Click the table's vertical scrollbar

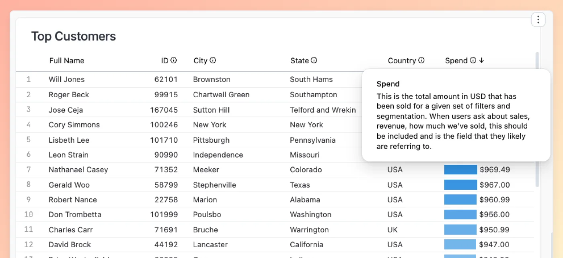pyautogui.click(x=537, y=119)
